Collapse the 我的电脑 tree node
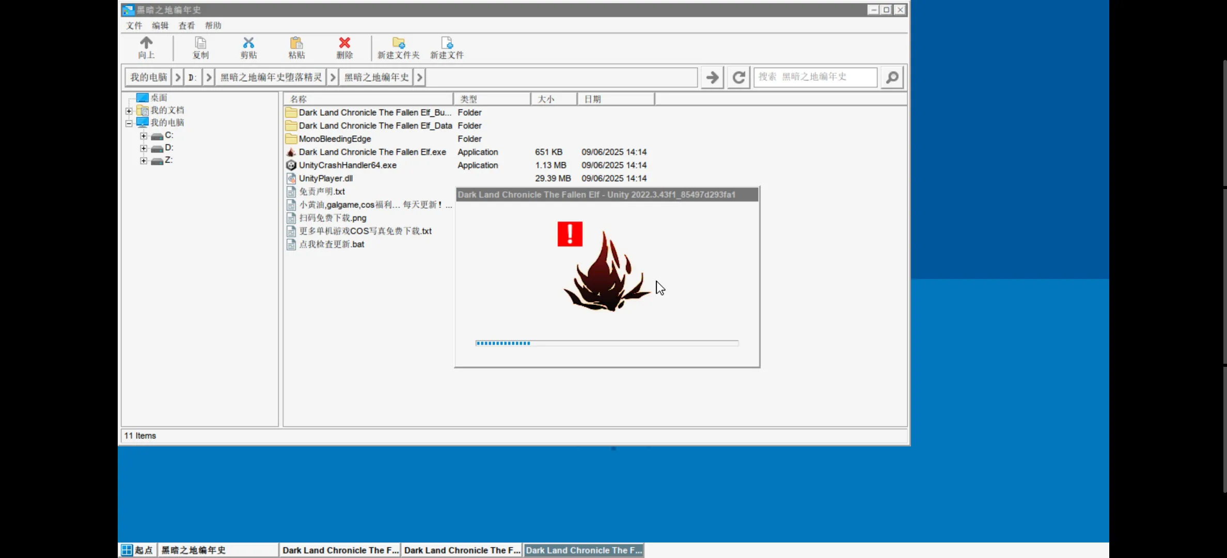 tap(129, 123)
